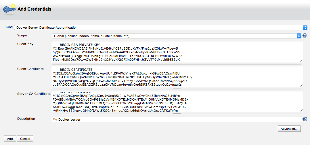Click the Advanced... button
The image size is (310, 145).
(x=289, y=129)
